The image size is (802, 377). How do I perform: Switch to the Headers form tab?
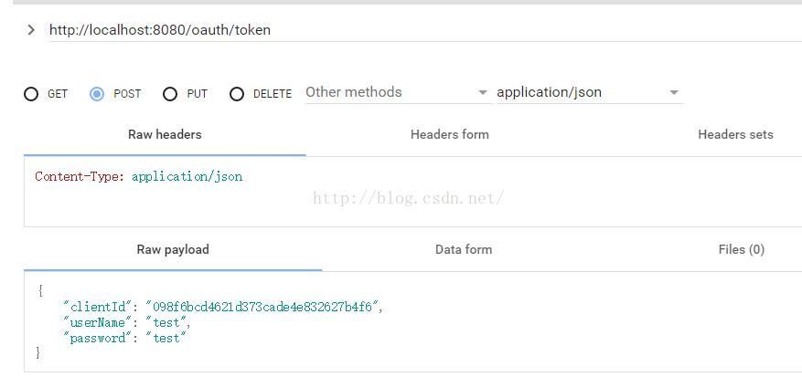click(449, 134)
